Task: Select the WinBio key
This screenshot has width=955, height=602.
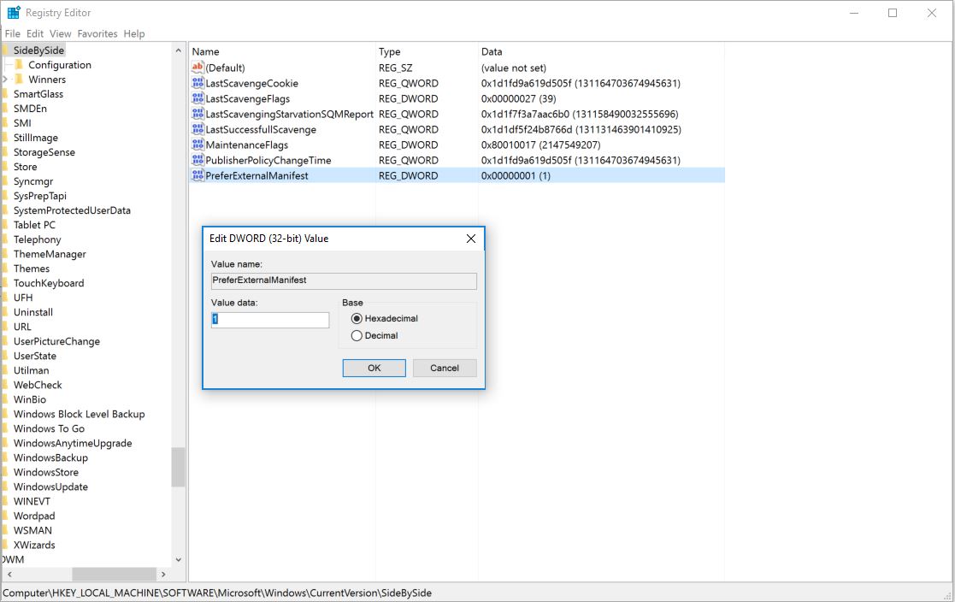Action: click(x=30, y=399)
